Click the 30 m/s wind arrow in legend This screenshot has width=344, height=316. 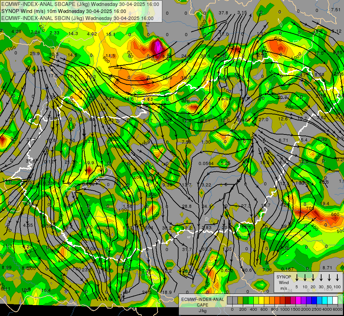(x=321, y=278)
